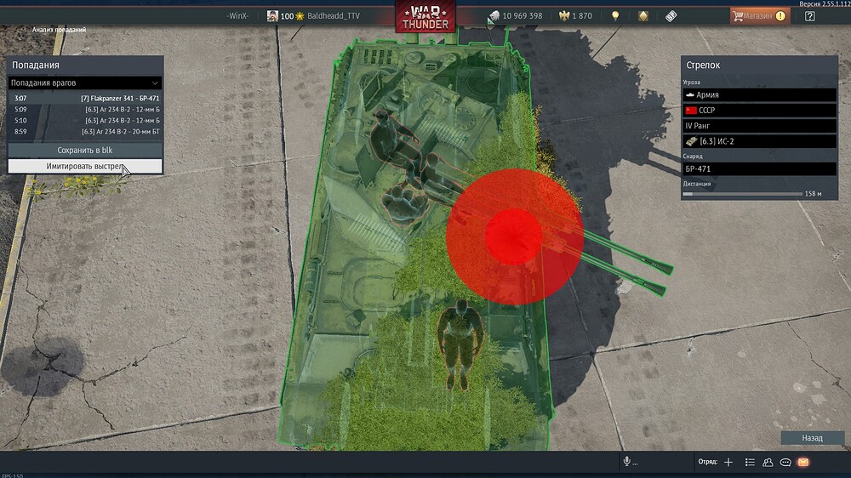Open the orange mail envelope icon

coord(803,462)
